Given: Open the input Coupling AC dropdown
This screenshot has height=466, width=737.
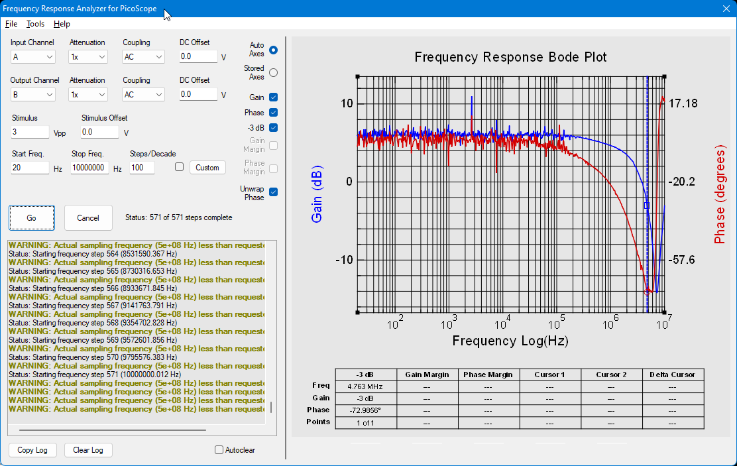Looking at the screenshot, I should pos(143,57).
